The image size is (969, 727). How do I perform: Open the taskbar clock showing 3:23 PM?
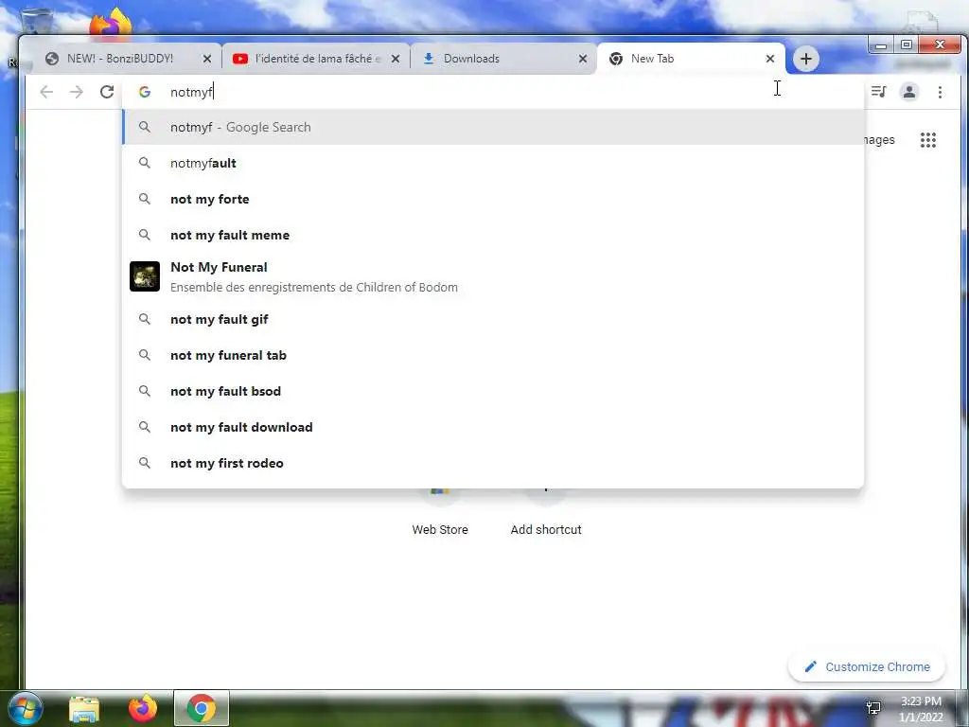click(x=921, y=709)
